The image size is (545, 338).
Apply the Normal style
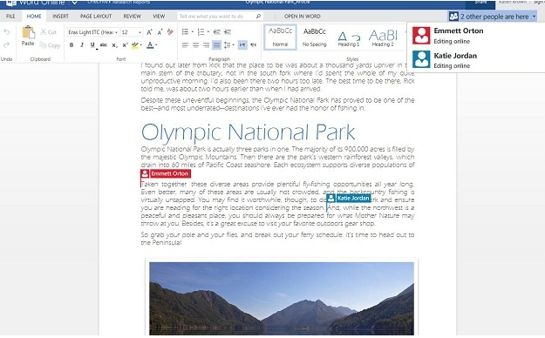[x=280, y=37]
